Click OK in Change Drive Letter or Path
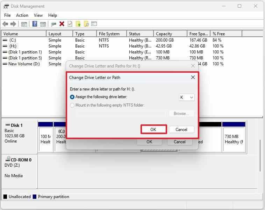The height and width of the screenshot is (210, 265). [x=153, y=129]
